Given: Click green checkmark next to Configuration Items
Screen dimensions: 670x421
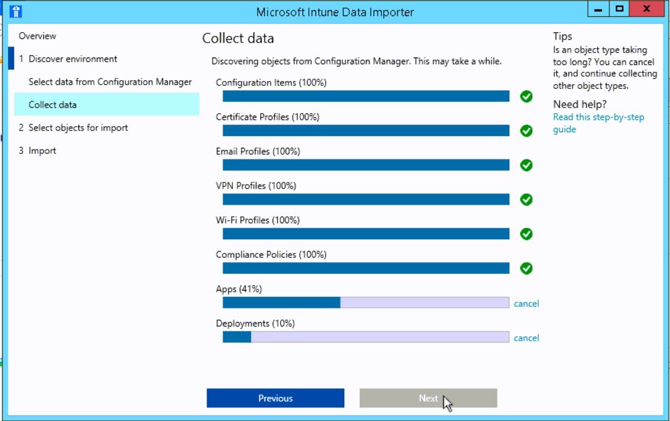Looking at the screenshot, I should coord(526,96).
